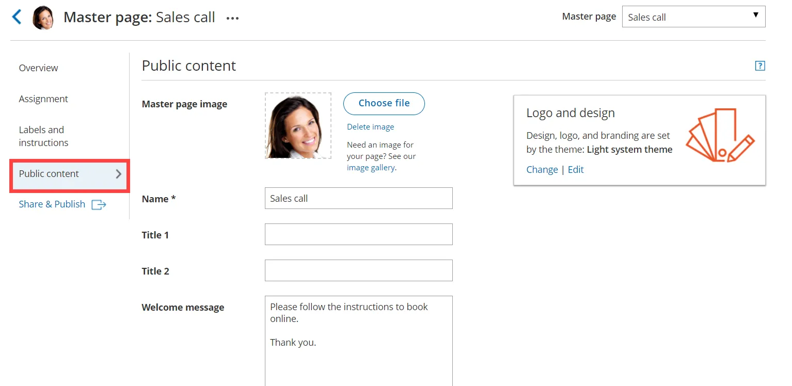Go to the Overview section
This screenshot has height=386, width=792.
pos(39,68)
